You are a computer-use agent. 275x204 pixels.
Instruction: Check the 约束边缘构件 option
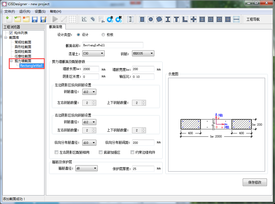[x=132, y=152]
